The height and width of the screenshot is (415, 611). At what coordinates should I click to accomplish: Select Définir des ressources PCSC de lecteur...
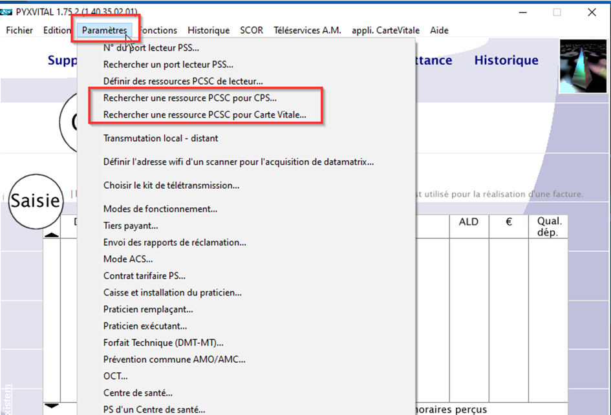pyautogui.click(x=246, y=81)
